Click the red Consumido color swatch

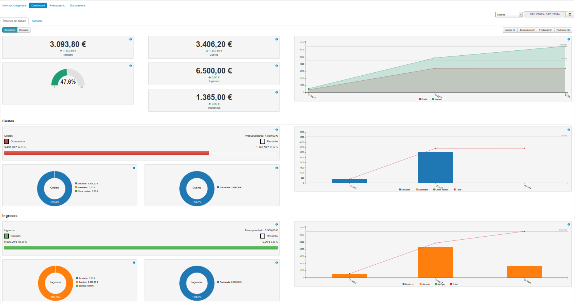tap(6, 141)
